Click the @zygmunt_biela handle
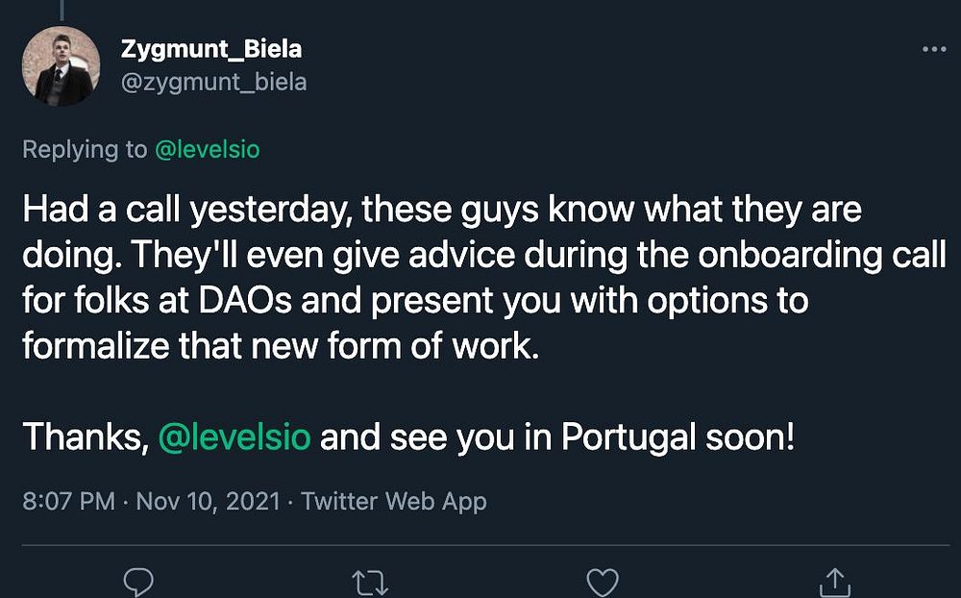This screenshot has width=961, height=598. [x=213, y=82]
